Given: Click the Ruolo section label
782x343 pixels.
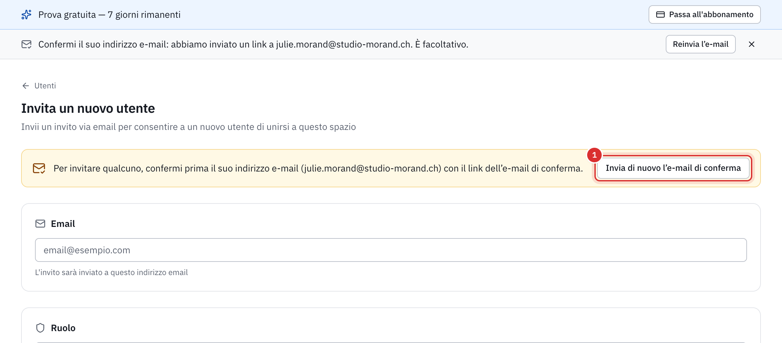Looking at the screenshot, I should (63, 328).
